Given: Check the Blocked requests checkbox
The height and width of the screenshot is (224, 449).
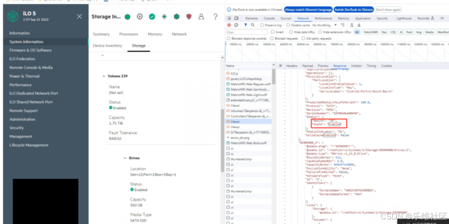Looking at the screenshot, I should [272, 38].
